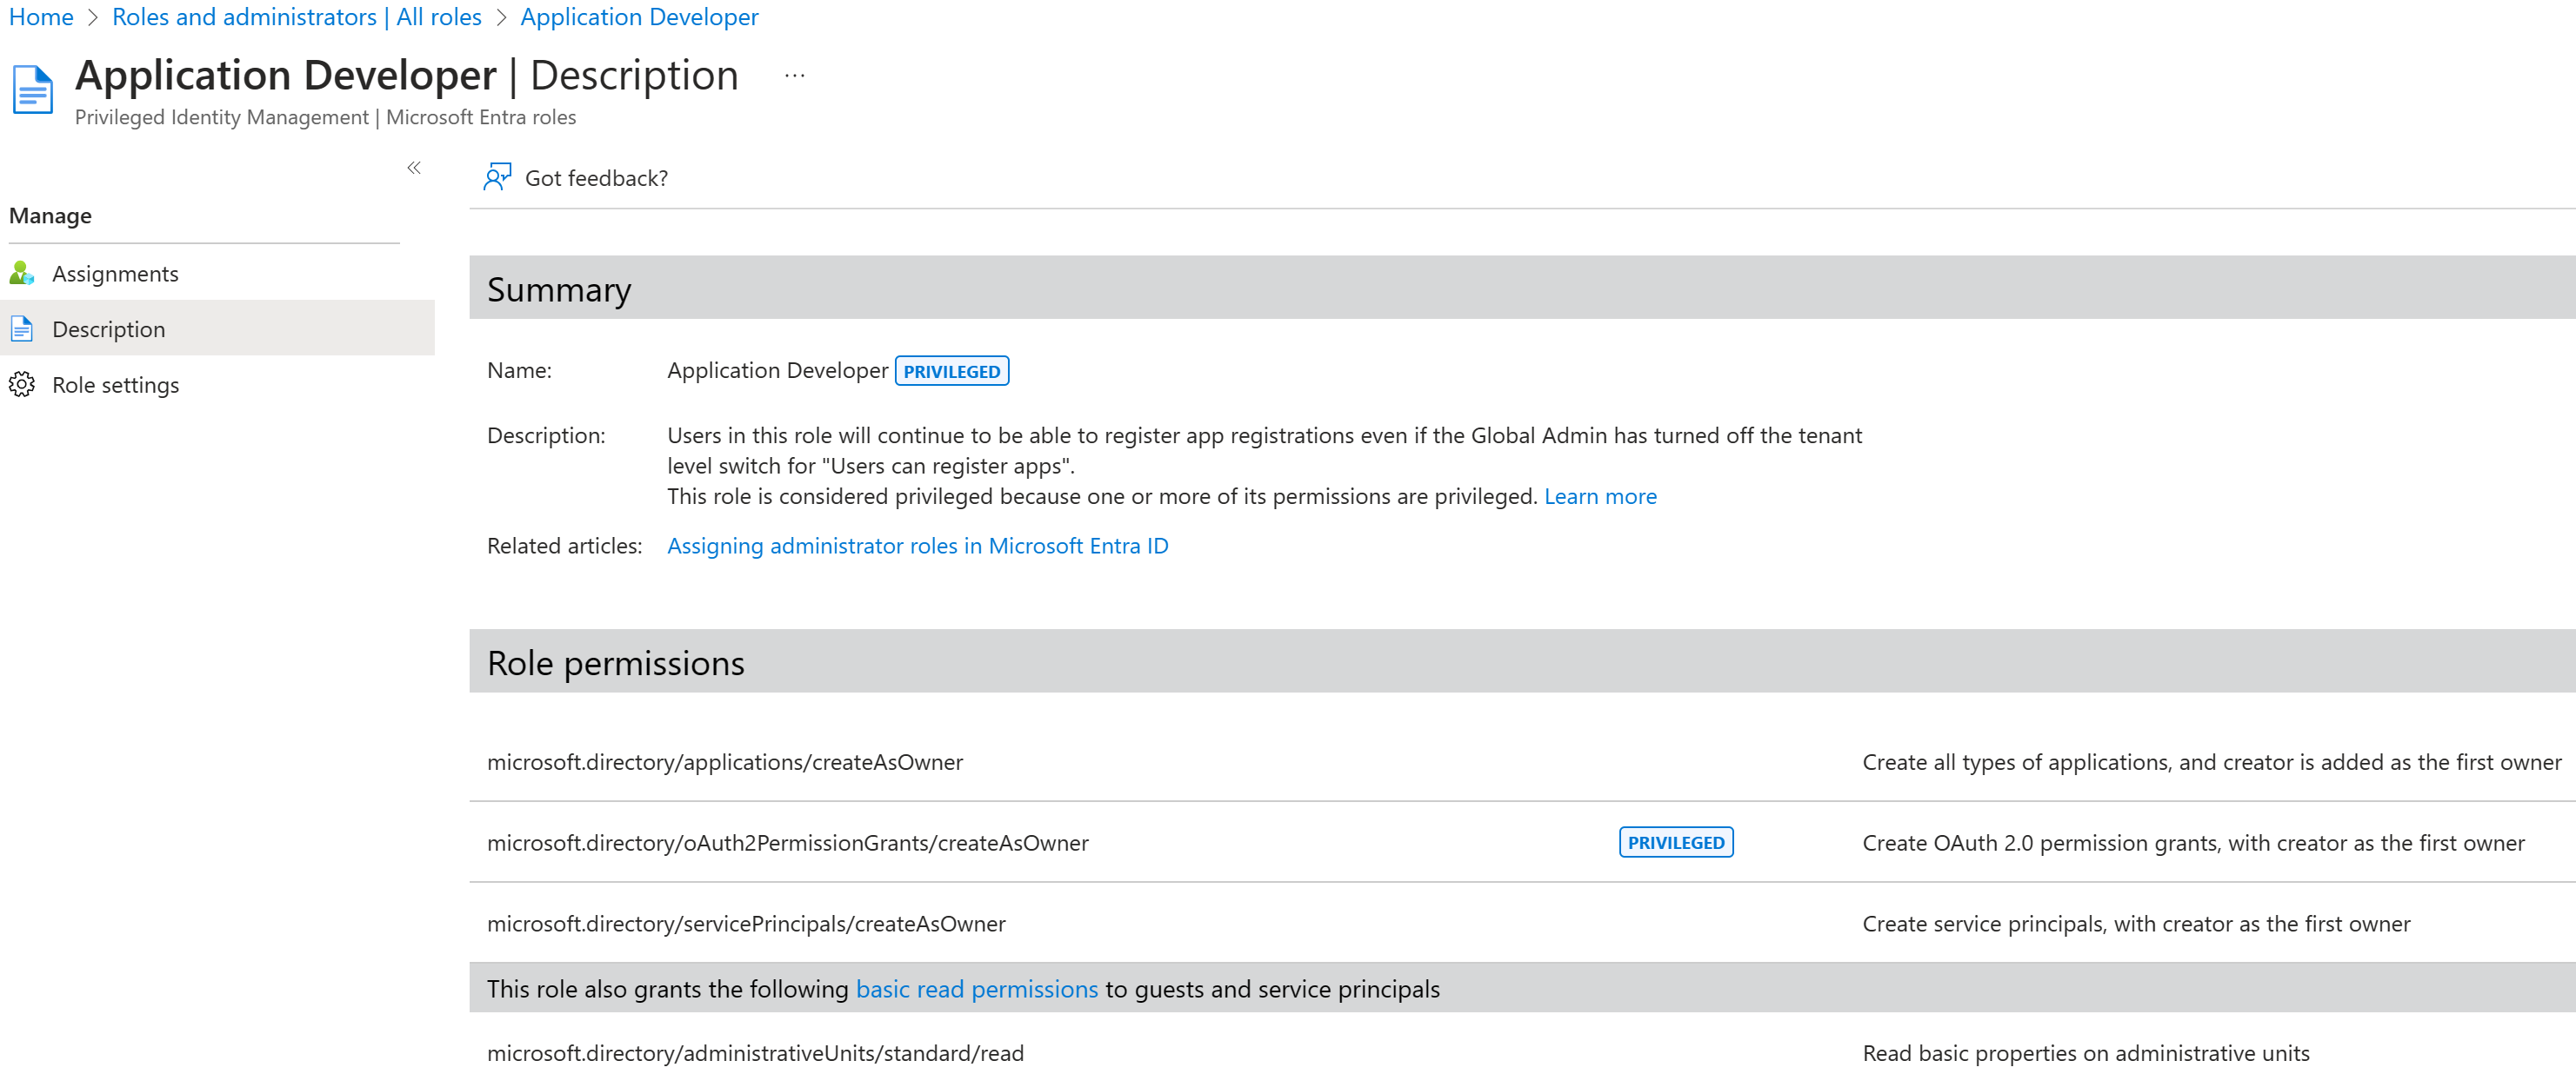Viewport: 2576px width, 1074px height.
Task: Open Assignments in the Manage menu
Action: tap(217, 273)
